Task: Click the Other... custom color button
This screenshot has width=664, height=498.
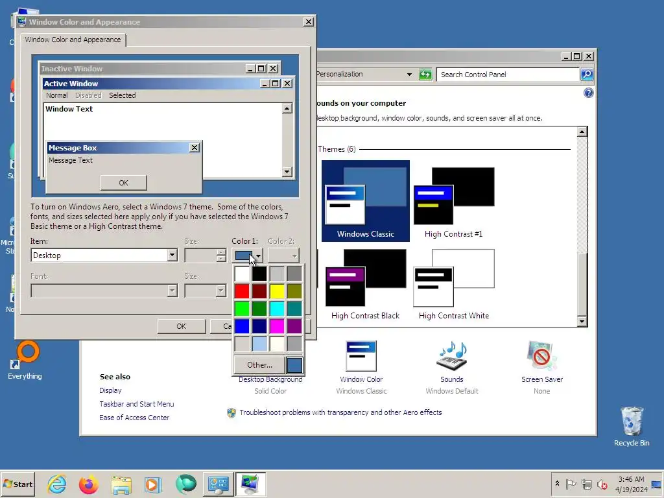Action: point(259,365)
